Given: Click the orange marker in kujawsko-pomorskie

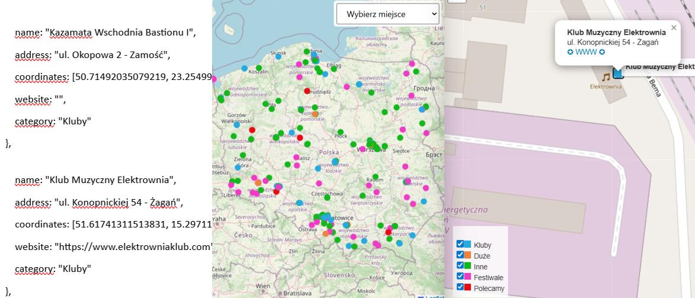Looking at the screenshot, I should click(315, 114).
